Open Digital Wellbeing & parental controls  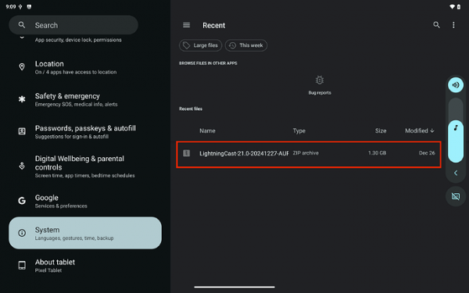click(85, 166)
